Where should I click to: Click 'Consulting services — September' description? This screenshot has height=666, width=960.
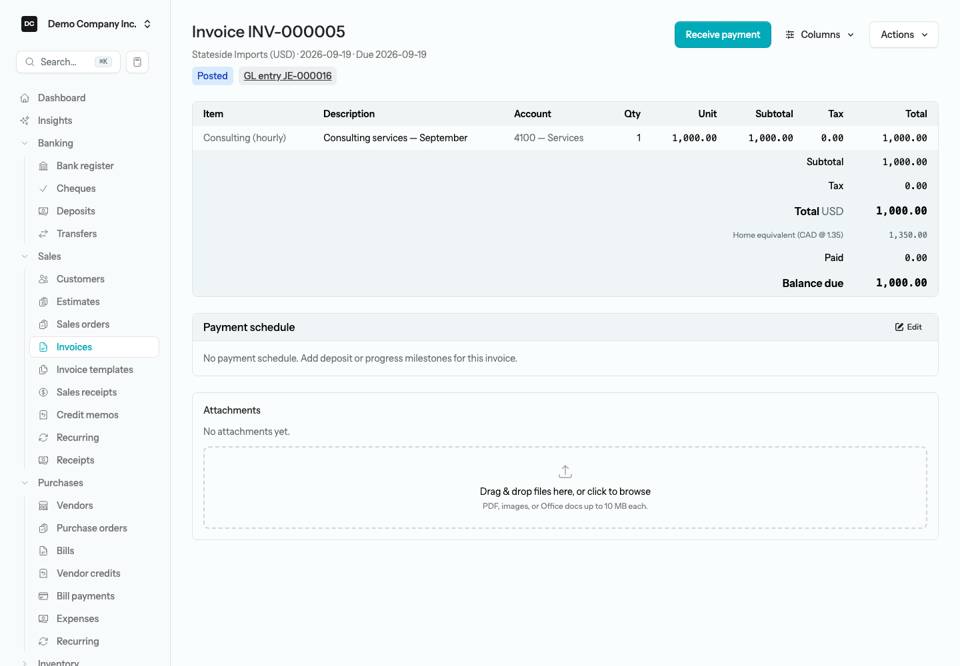click(x=395, y=138)
